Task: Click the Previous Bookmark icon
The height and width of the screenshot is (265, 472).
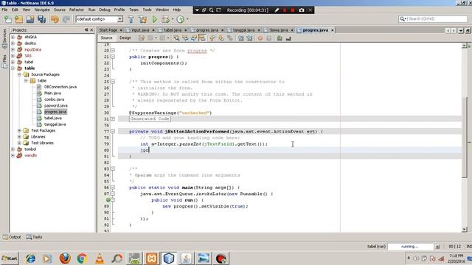Action: (212, 38)
